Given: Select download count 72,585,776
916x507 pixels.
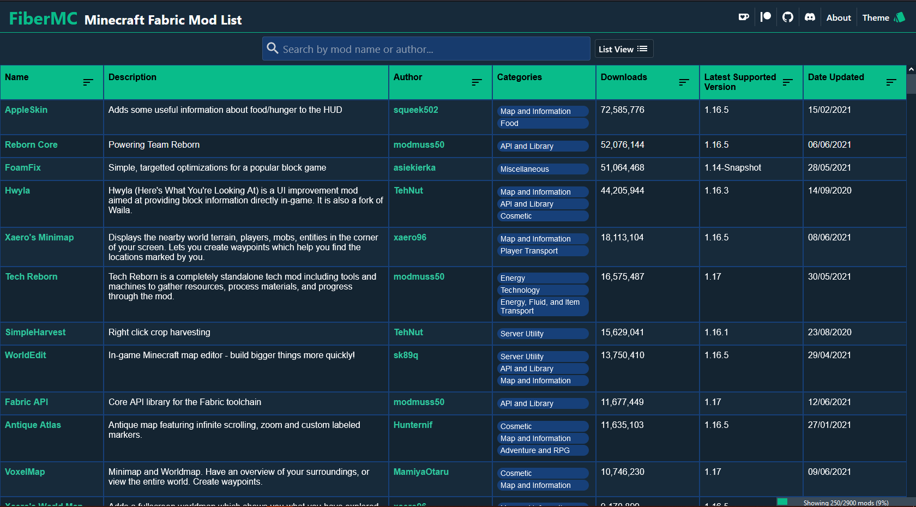Looking at the screenshot, I should [x=623, y=110].
